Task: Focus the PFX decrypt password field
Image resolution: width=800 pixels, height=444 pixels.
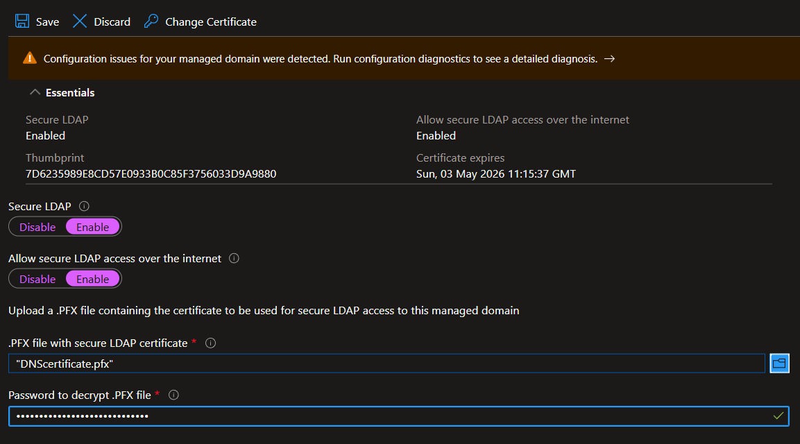Action: pos(389,416)
